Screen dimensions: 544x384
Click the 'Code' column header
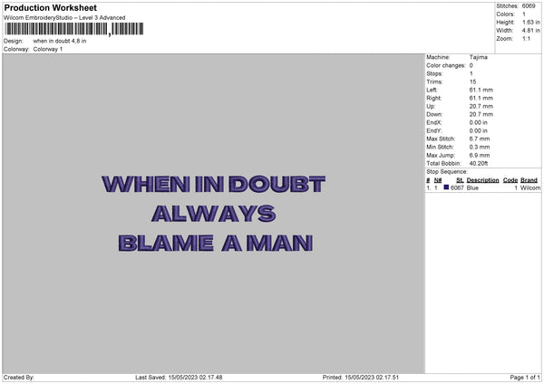510,180
